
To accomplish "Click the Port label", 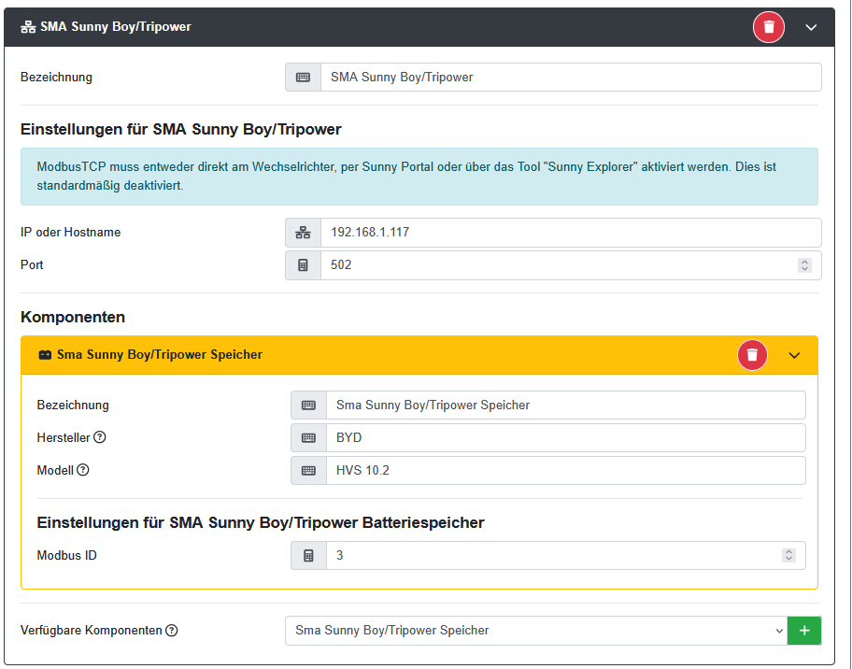I will pyautogui.click(x=32, y=265).
